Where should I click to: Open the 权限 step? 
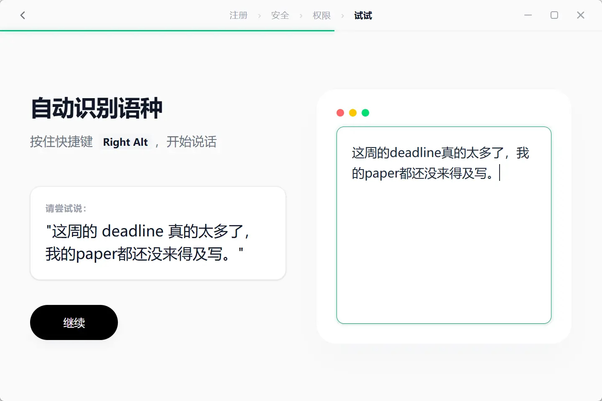coord(321,15)
